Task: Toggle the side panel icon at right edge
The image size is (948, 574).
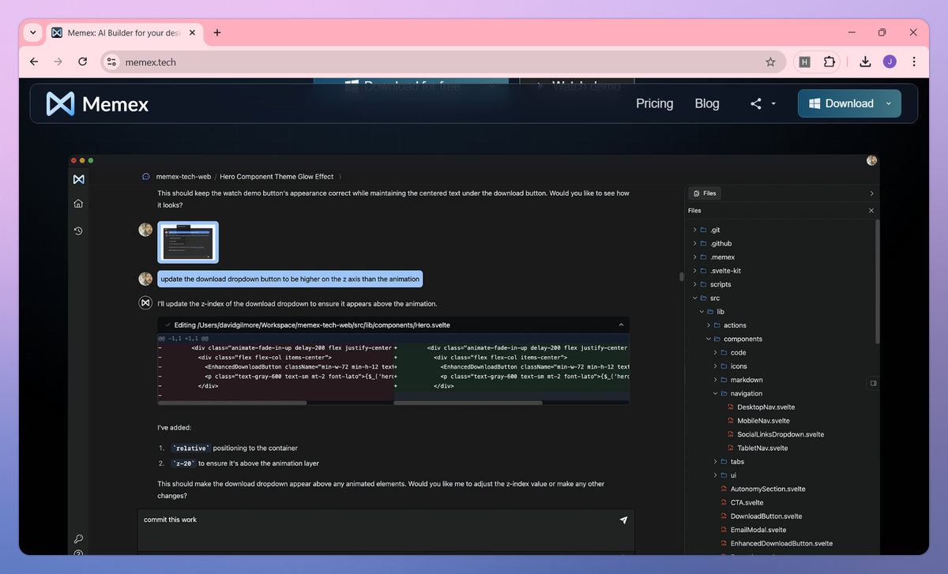Action: click(x=873, y=383)
